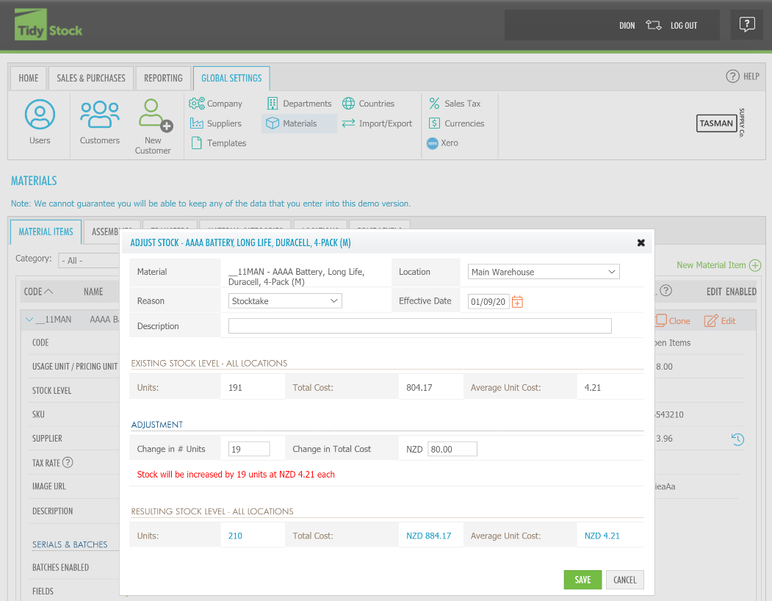
Task: Open the Reason dropdown showing Stocktake
Action: pos(285,300)
